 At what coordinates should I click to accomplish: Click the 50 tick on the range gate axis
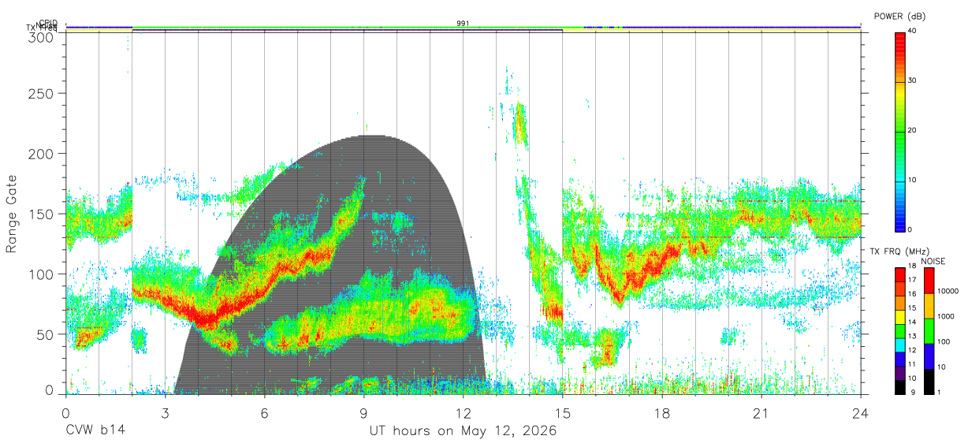click(47, 334)
